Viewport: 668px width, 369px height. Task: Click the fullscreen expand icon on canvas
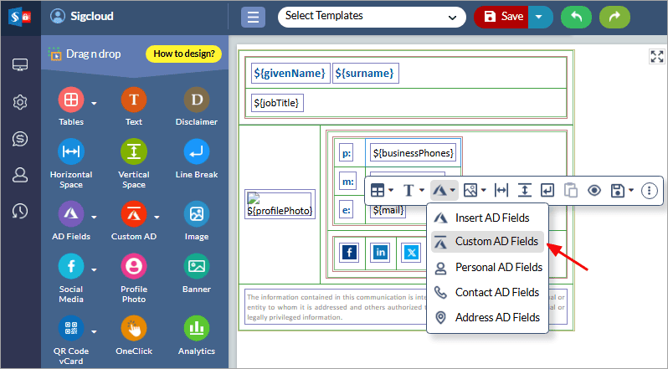coord(656,56)
